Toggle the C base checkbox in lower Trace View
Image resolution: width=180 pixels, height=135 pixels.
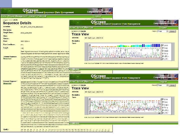point(163,113)
